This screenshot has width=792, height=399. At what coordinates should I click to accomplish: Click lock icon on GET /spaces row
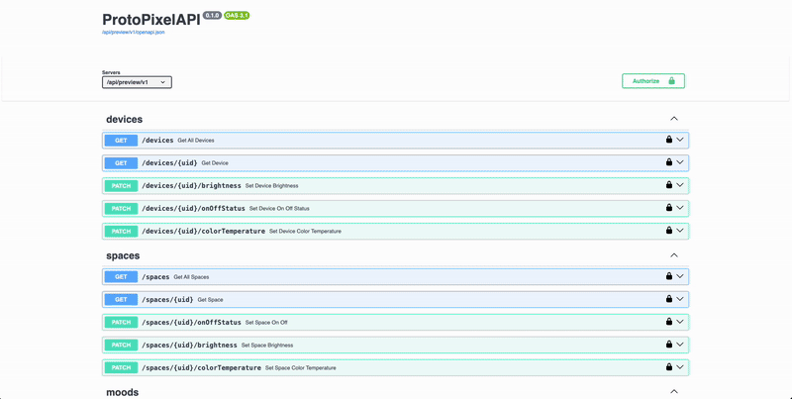click(x=669, y=276)
